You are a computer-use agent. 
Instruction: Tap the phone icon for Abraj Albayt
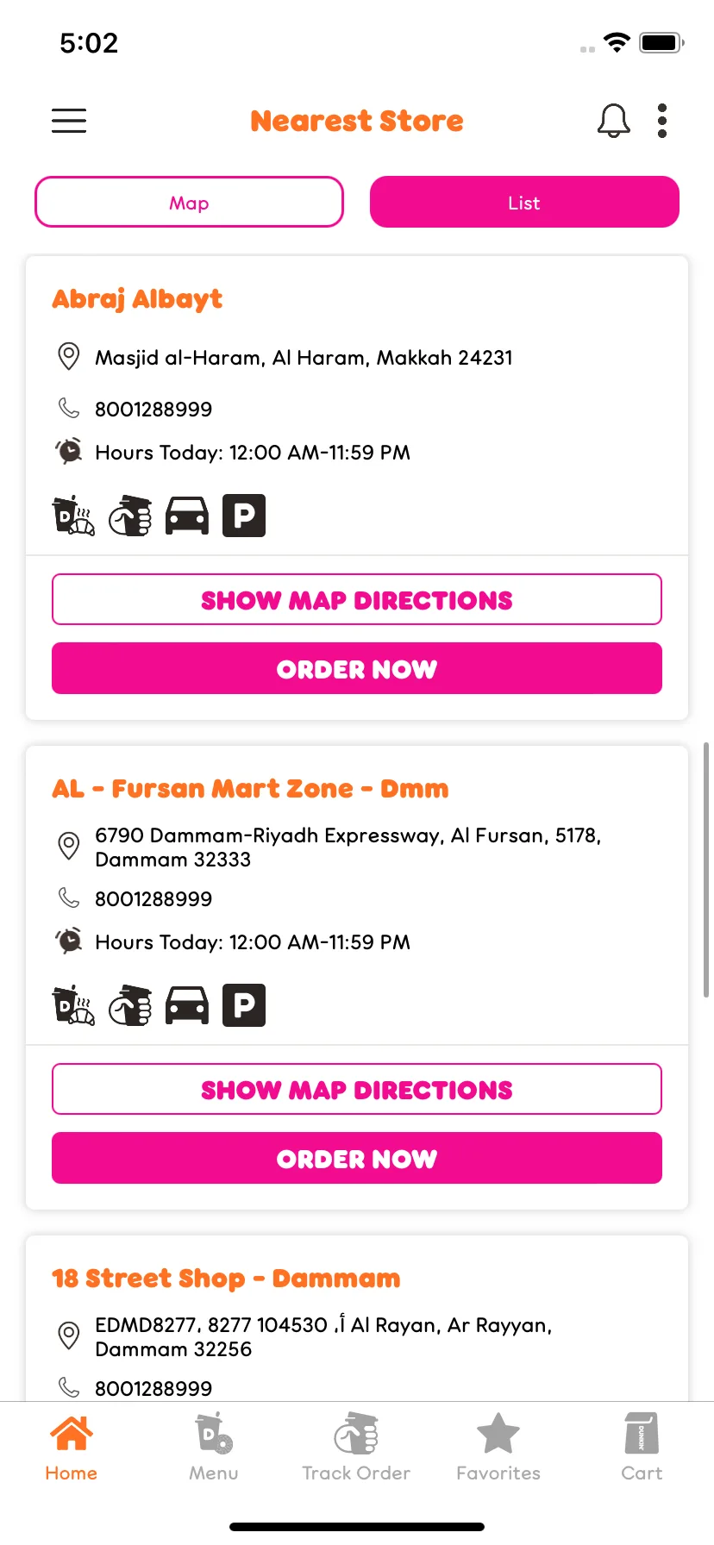(69, 408)
